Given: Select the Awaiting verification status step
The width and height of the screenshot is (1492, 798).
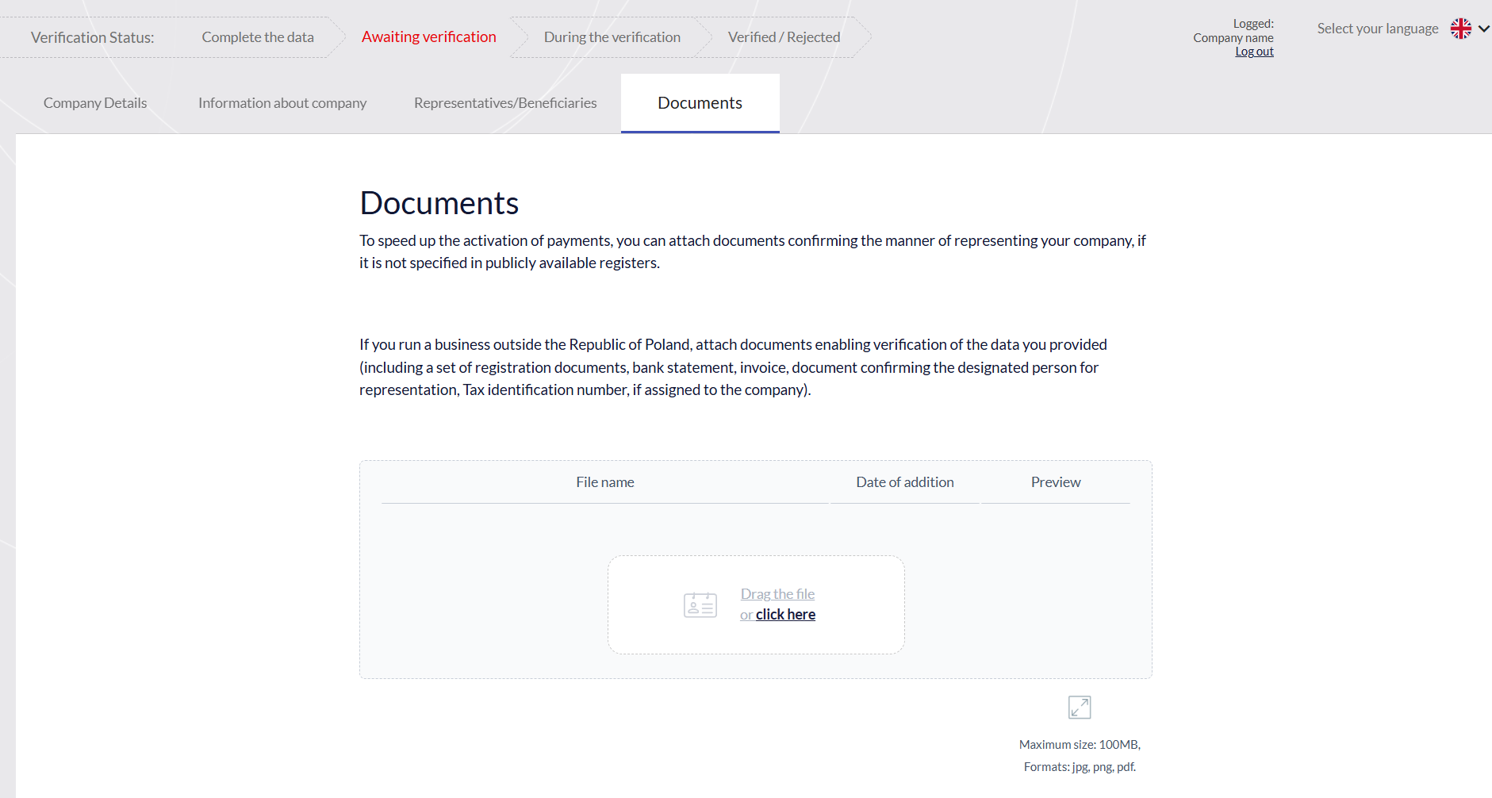Looking at the screenshot, I should pyautogui.click(x=428, y=37).
